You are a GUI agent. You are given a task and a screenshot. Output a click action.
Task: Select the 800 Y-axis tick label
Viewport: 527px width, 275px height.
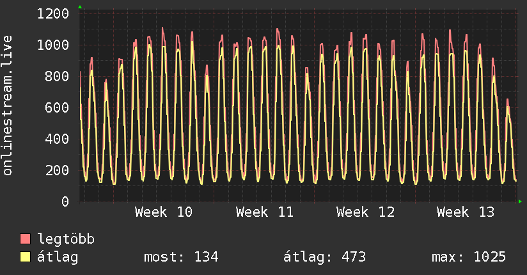57,76
